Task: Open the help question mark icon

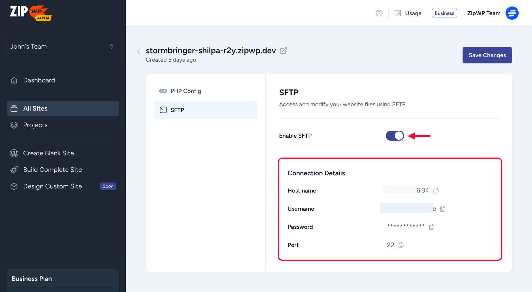Action: click(379, 13)
